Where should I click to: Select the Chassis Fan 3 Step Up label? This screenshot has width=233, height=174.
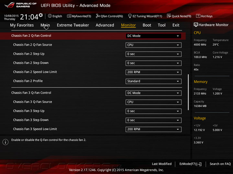click(29, 111)
